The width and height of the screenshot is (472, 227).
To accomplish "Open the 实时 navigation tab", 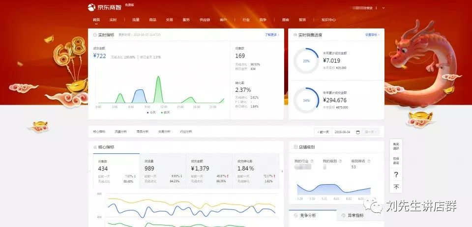I will [113, 20].
